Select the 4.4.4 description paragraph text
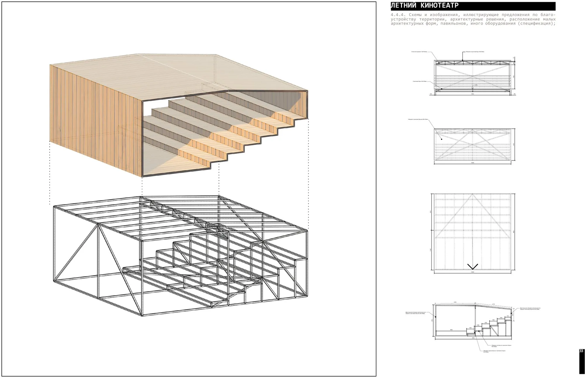Image resolution: width=585 pixels, height=378 pixels. (x=473, y=19)
